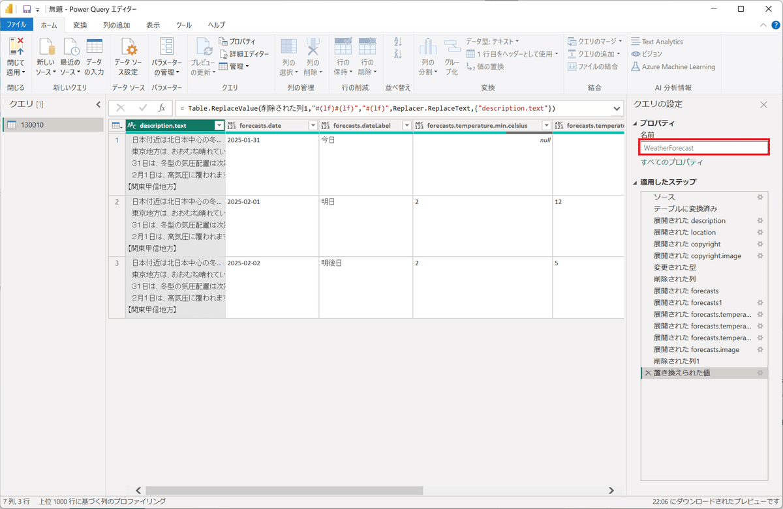
Task: Click the fx formula icon
Action: (162, 108)
